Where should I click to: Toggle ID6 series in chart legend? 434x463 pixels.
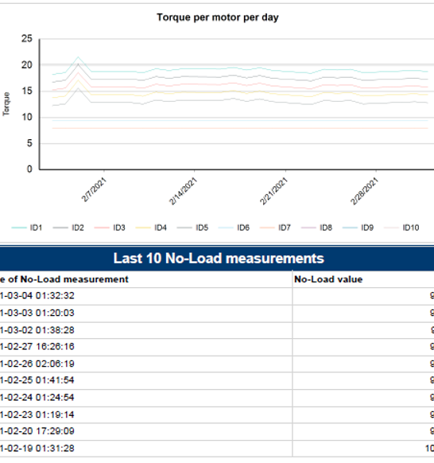tap(234, 228)
